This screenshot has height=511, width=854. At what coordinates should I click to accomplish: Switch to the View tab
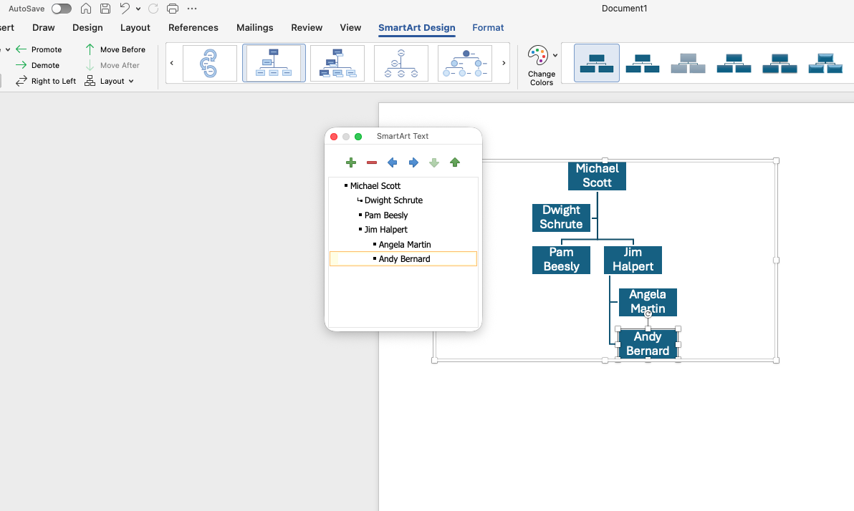click(350, 28)
